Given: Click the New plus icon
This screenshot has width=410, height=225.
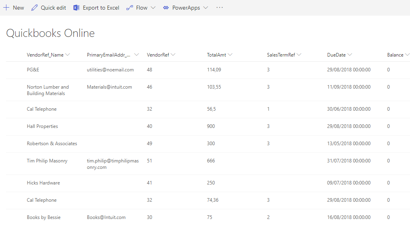Looking at the screenshot, I should [6, 8].
